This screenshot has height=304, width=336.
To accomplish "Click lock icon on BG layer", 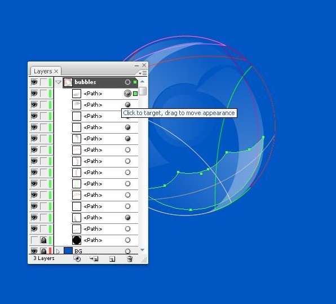I will (x=43, y=251).
